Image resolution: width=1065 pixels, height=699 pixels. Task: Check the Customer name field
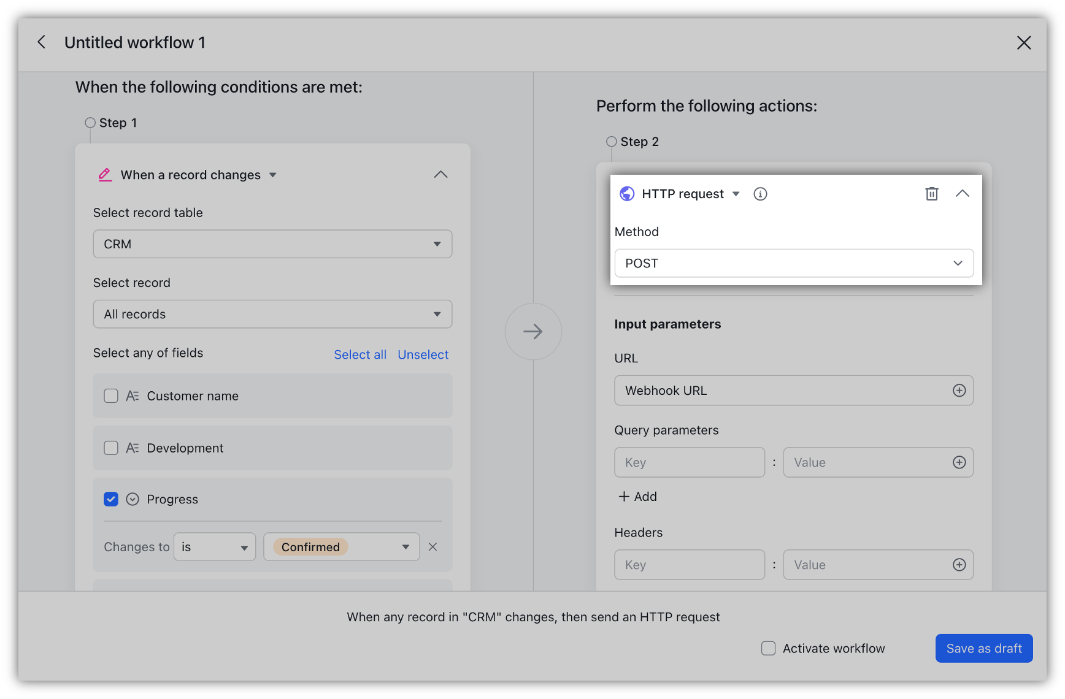point(111,395)
